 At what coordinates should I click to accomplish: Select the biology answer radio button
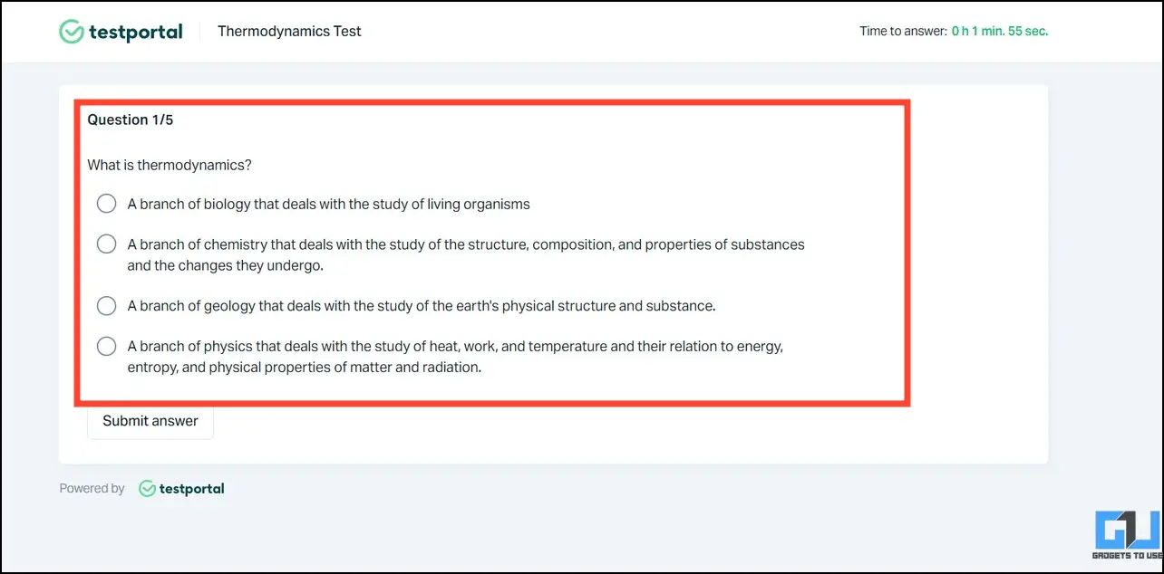click(x=107, y=204)
